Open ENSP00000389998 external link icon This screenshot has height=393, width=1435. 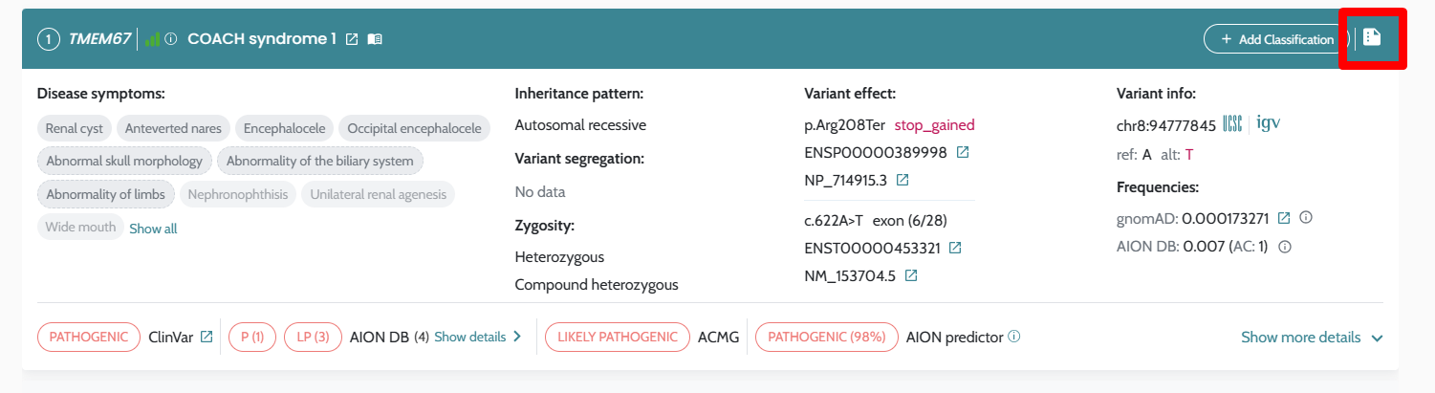pyautogui.click(x=963, y=153)
